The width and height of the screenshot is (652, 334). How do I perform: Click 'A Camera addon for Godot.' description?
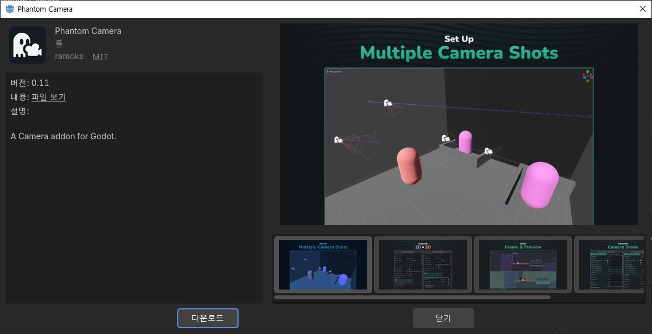tap(63, 136)
